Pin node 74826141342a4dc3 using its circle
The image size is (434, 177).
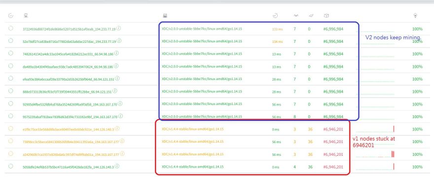coord(10,53)
